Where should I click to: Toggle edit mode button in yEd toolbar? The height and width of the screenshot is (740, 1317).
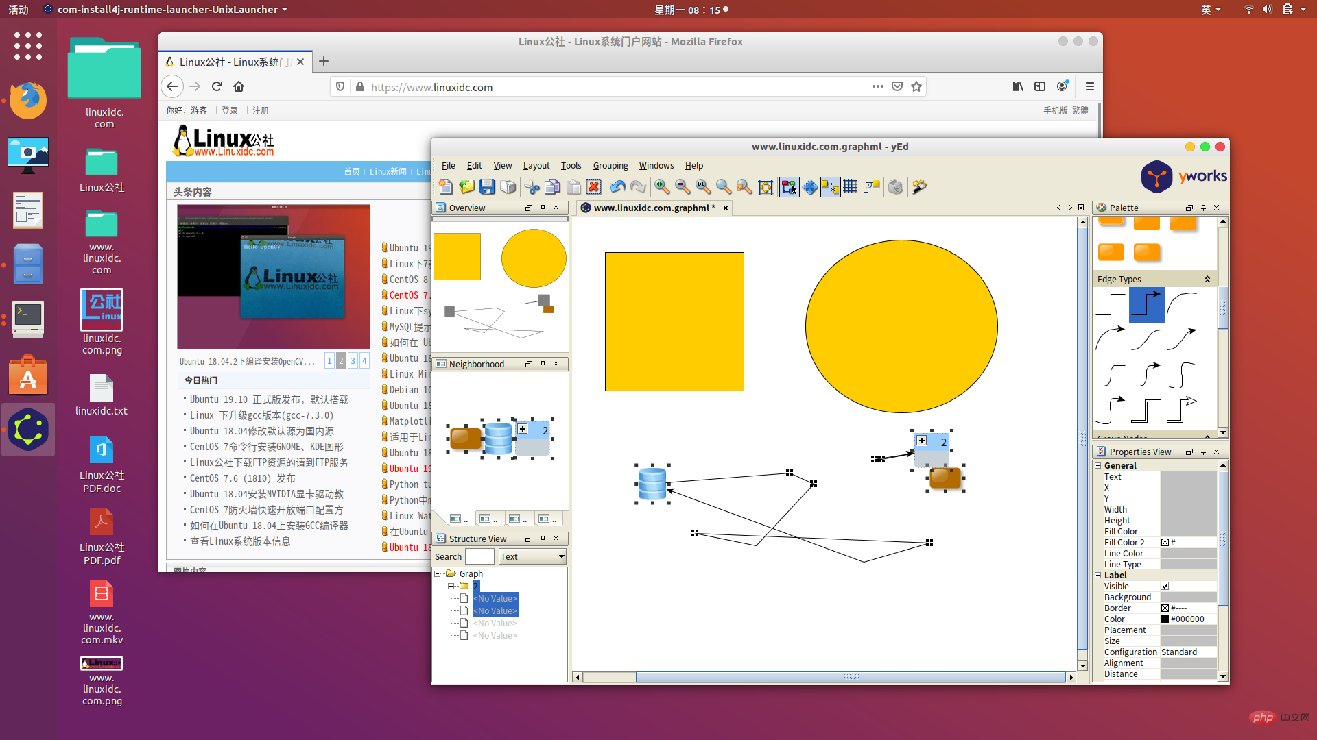pyautogui.click(x=789, y=186)
